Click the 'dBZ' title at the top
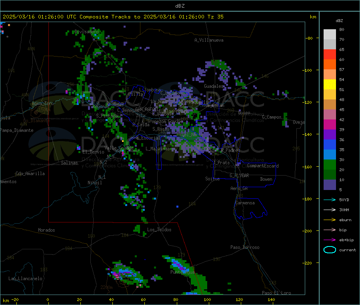 tap(180, 6)
